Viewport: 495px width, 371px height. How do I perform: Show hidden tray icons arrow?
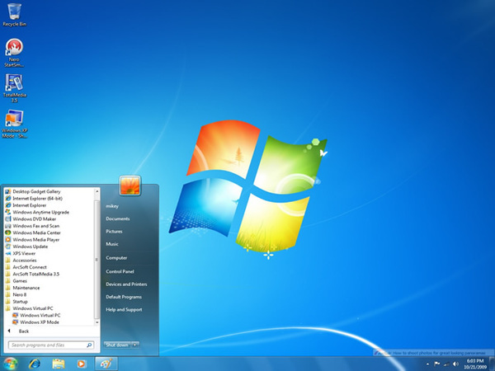(427, 364)
